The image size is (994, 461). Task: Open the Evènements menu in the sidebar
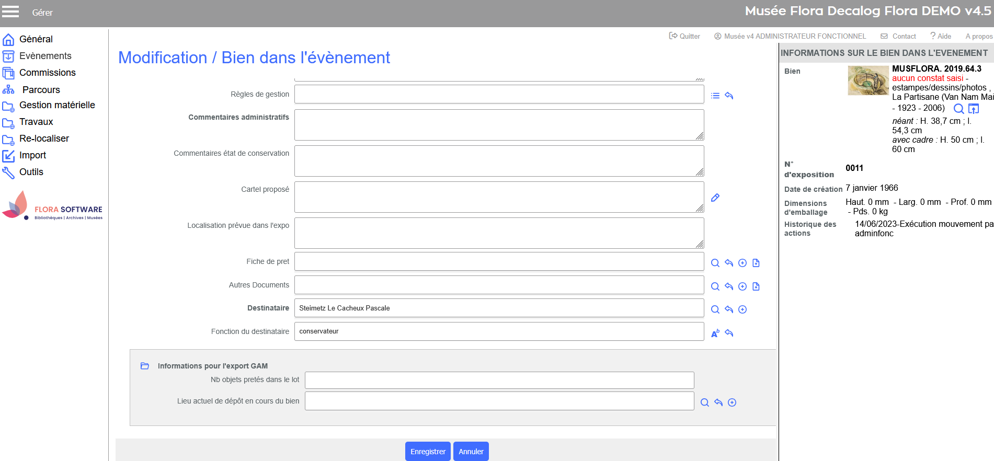pos(45,56)
